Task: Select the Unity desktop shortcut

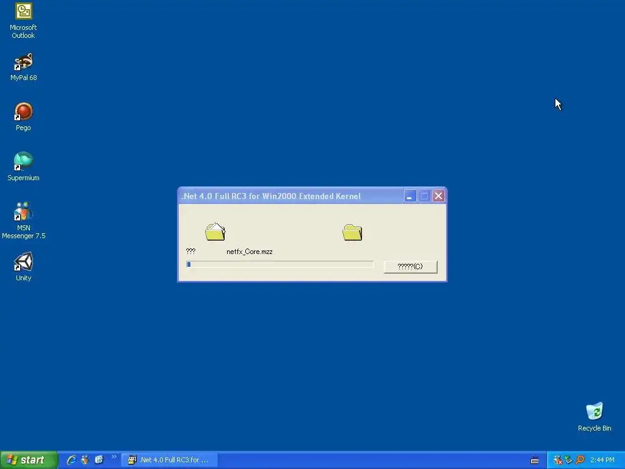Action: 24,267
